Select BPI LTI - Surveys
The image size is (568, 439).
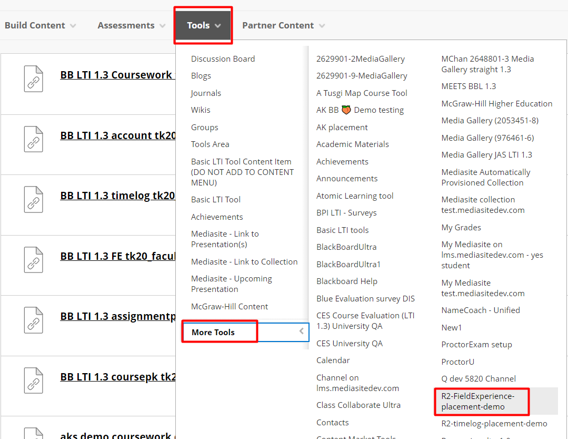click(346, 213)
